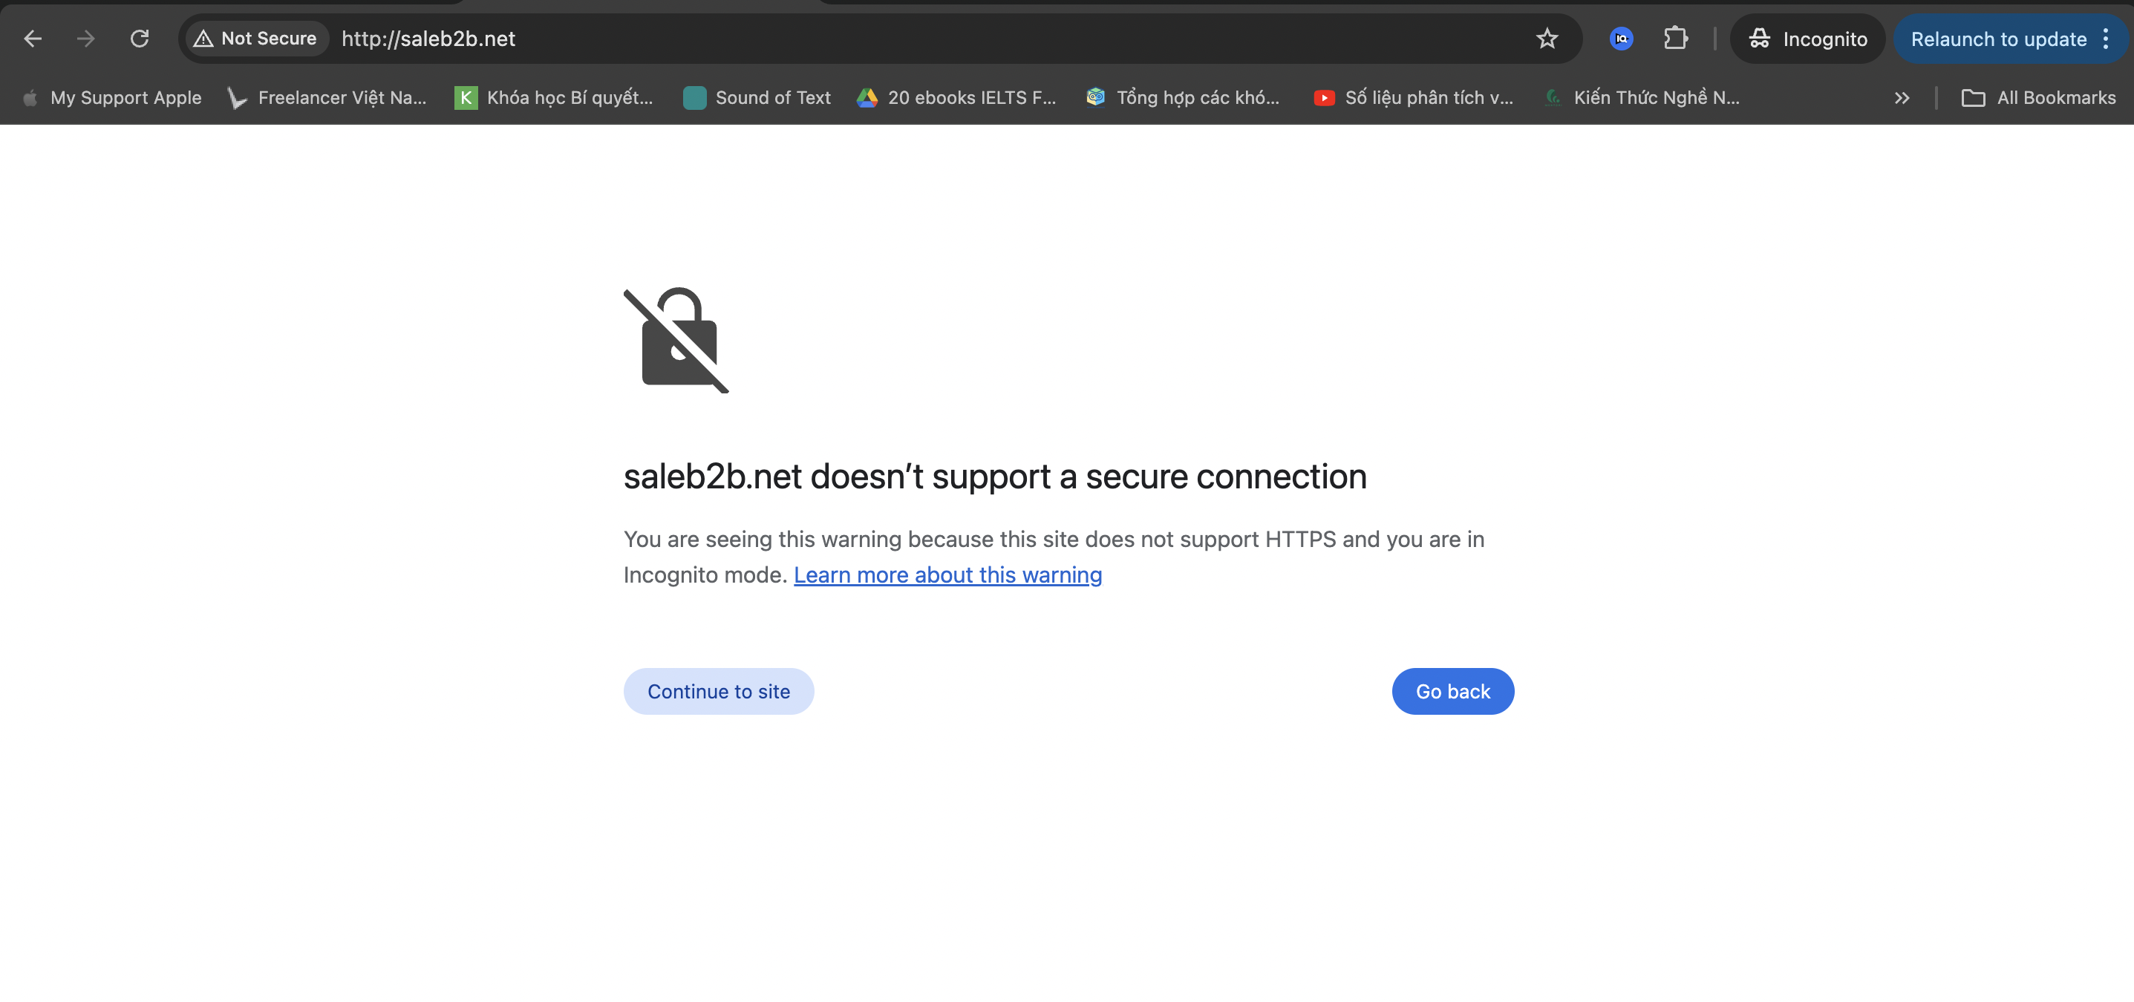Image resolution: width=2134 pixels, height=1002 pixels.
Task: Open the Extensions puzzle-piece menu
Action: (x=1675, y=39)
